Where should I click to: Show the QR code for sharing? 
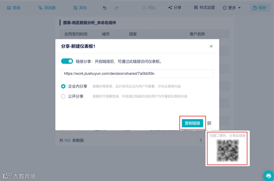(209, 123)
